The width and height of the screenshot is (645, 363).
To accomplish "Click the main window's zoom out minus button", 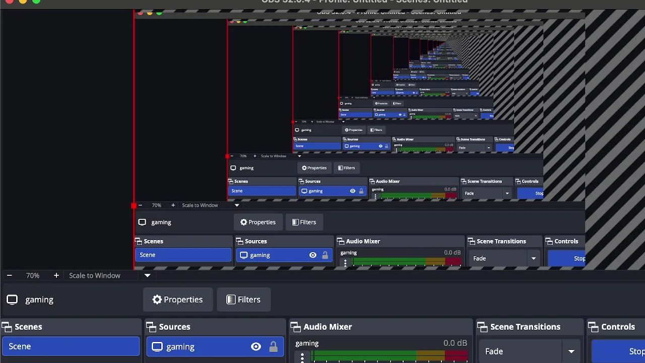I will (9, 276).
